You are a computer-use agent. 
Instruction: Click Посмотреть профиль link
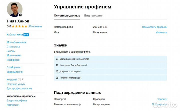[154, 27]
